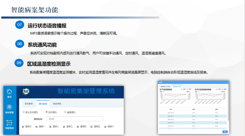Toggle the 星期六 checkbox
The height and width of the screenshot is (136, 245).
point(105,126)
